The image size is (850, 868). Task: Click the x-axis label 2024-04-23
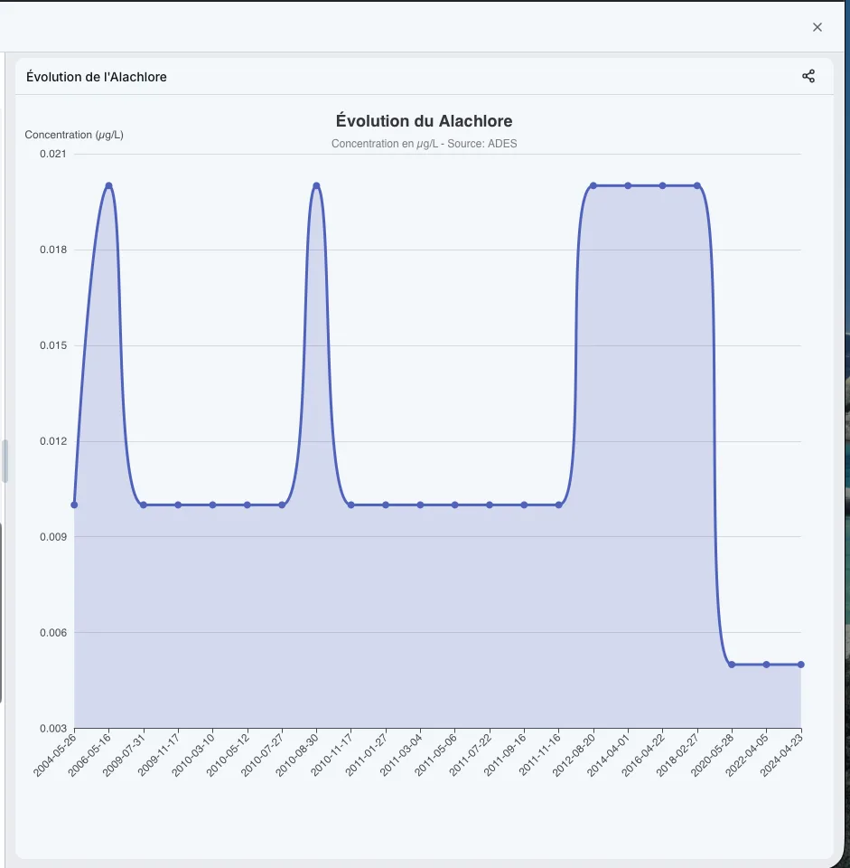point(780,756)
